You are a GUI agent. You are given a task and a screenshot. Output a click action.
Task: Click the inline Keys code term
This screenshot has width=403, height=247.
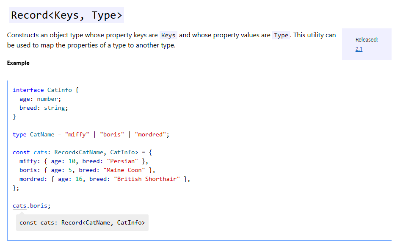(168, 35)
